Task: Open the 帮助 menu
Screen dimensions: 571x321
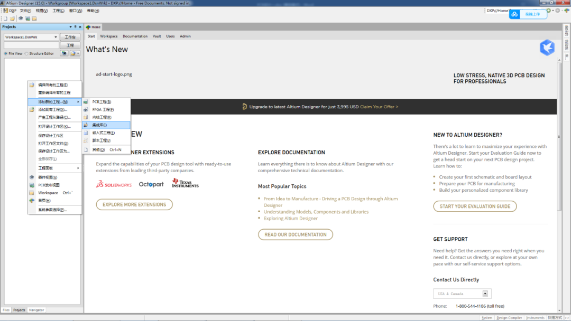Action: [93, 11]
